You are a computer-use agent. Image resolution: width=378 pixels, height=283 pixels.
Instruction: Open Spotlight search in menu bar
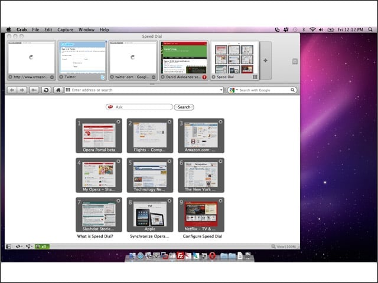tap(370, 29)
